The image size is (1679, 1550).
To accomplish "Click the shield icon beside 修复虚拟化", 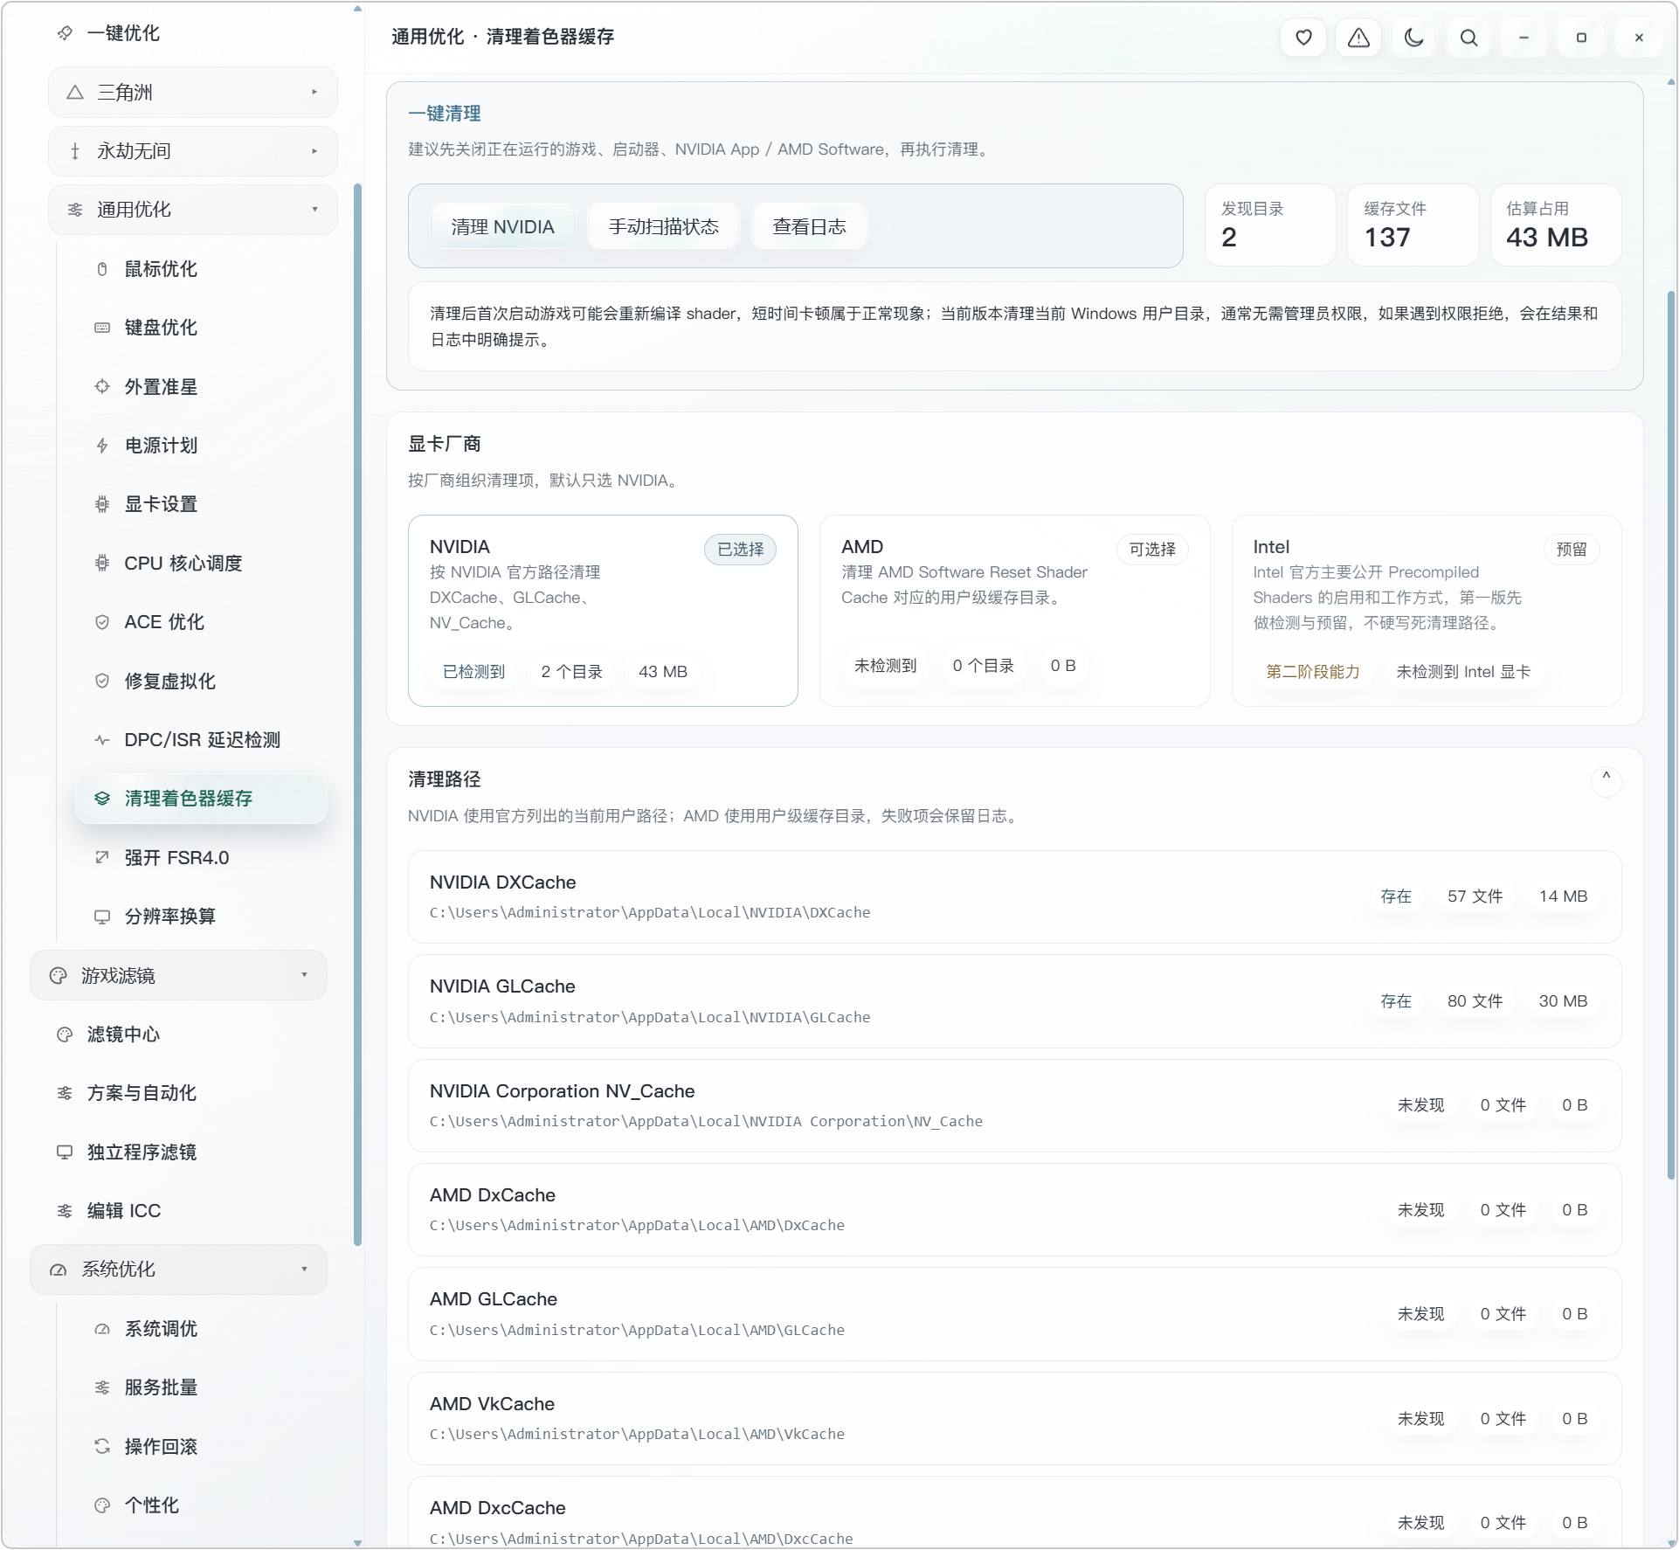I will click(x=102, y=681).
